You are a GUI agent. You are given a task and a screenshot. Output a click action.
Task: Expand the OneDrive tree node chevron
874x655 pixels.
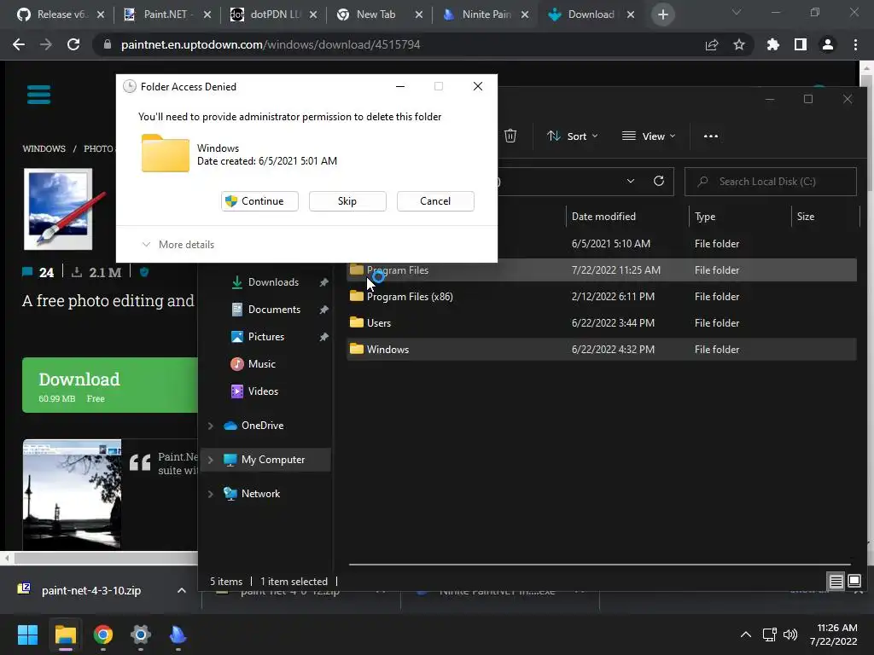coord(211,426)
